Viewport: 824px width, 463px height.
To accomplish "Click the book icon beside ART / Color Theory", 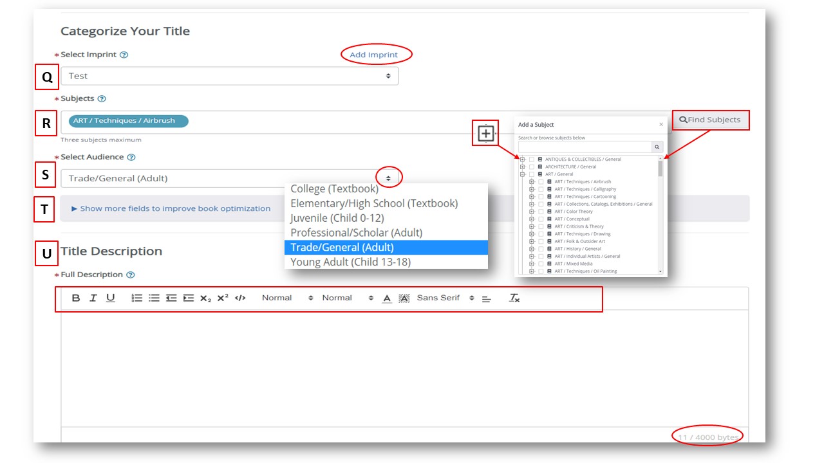I will click(549, 212).
